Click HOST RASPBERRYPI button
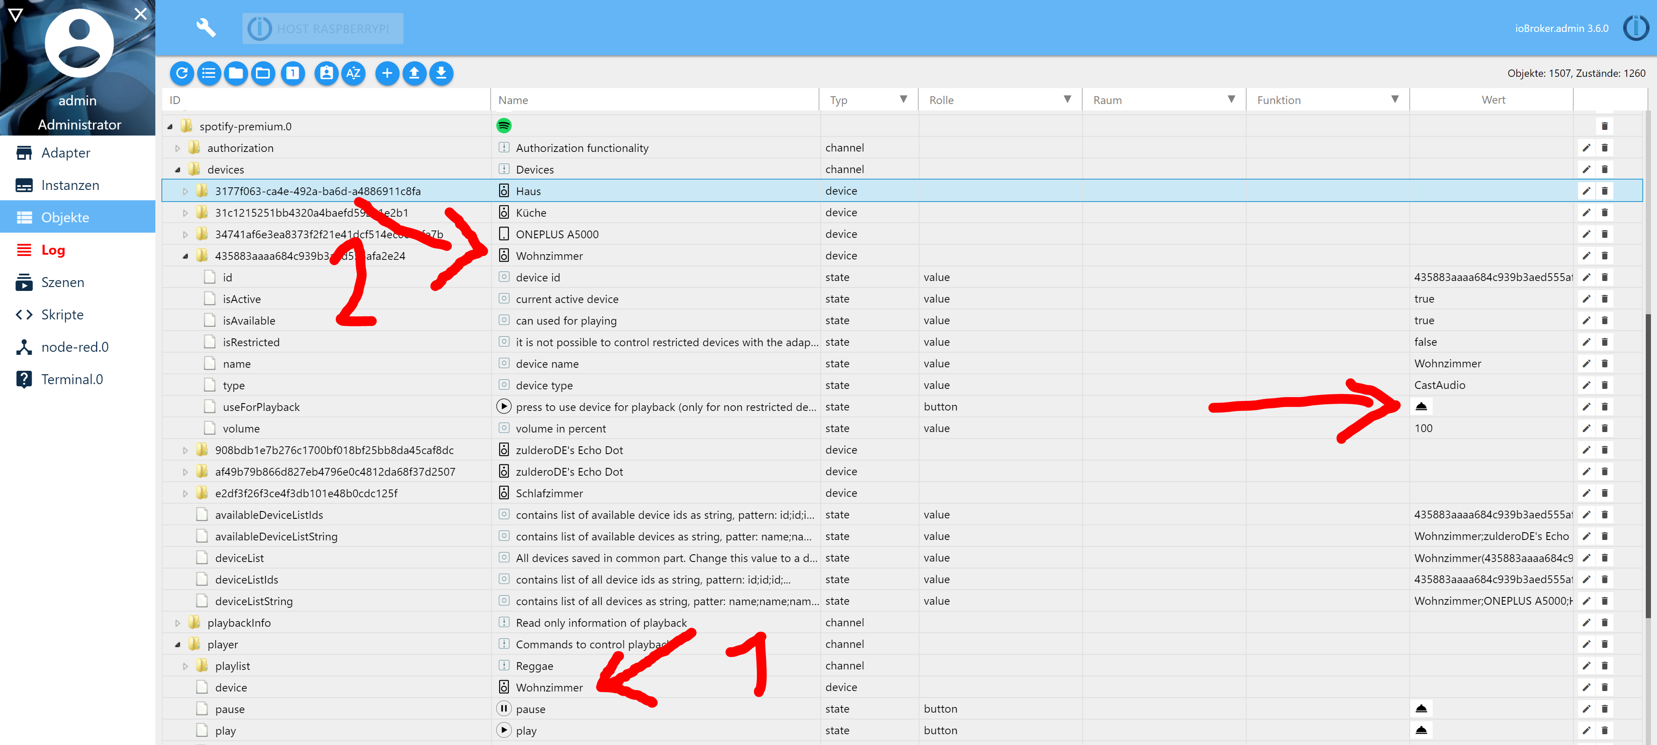 (323, 29)
